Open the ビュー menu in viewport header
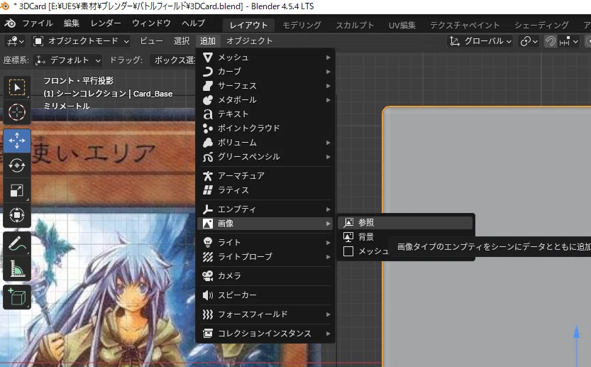Screen dimensions: 591x367 coord(151,41)
